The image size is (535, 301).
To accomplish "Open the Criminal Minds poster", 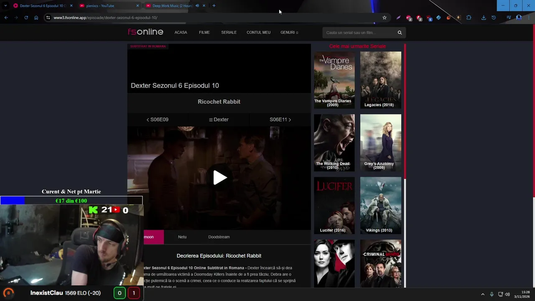I will [x=380, y=263].
